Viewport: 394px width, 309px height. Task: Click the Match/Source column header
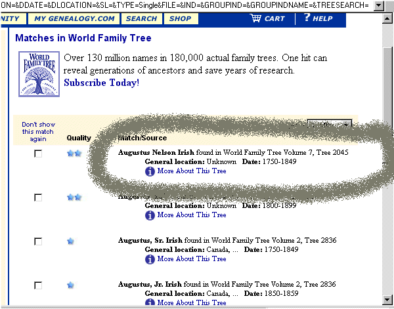(x=142, y=138)
